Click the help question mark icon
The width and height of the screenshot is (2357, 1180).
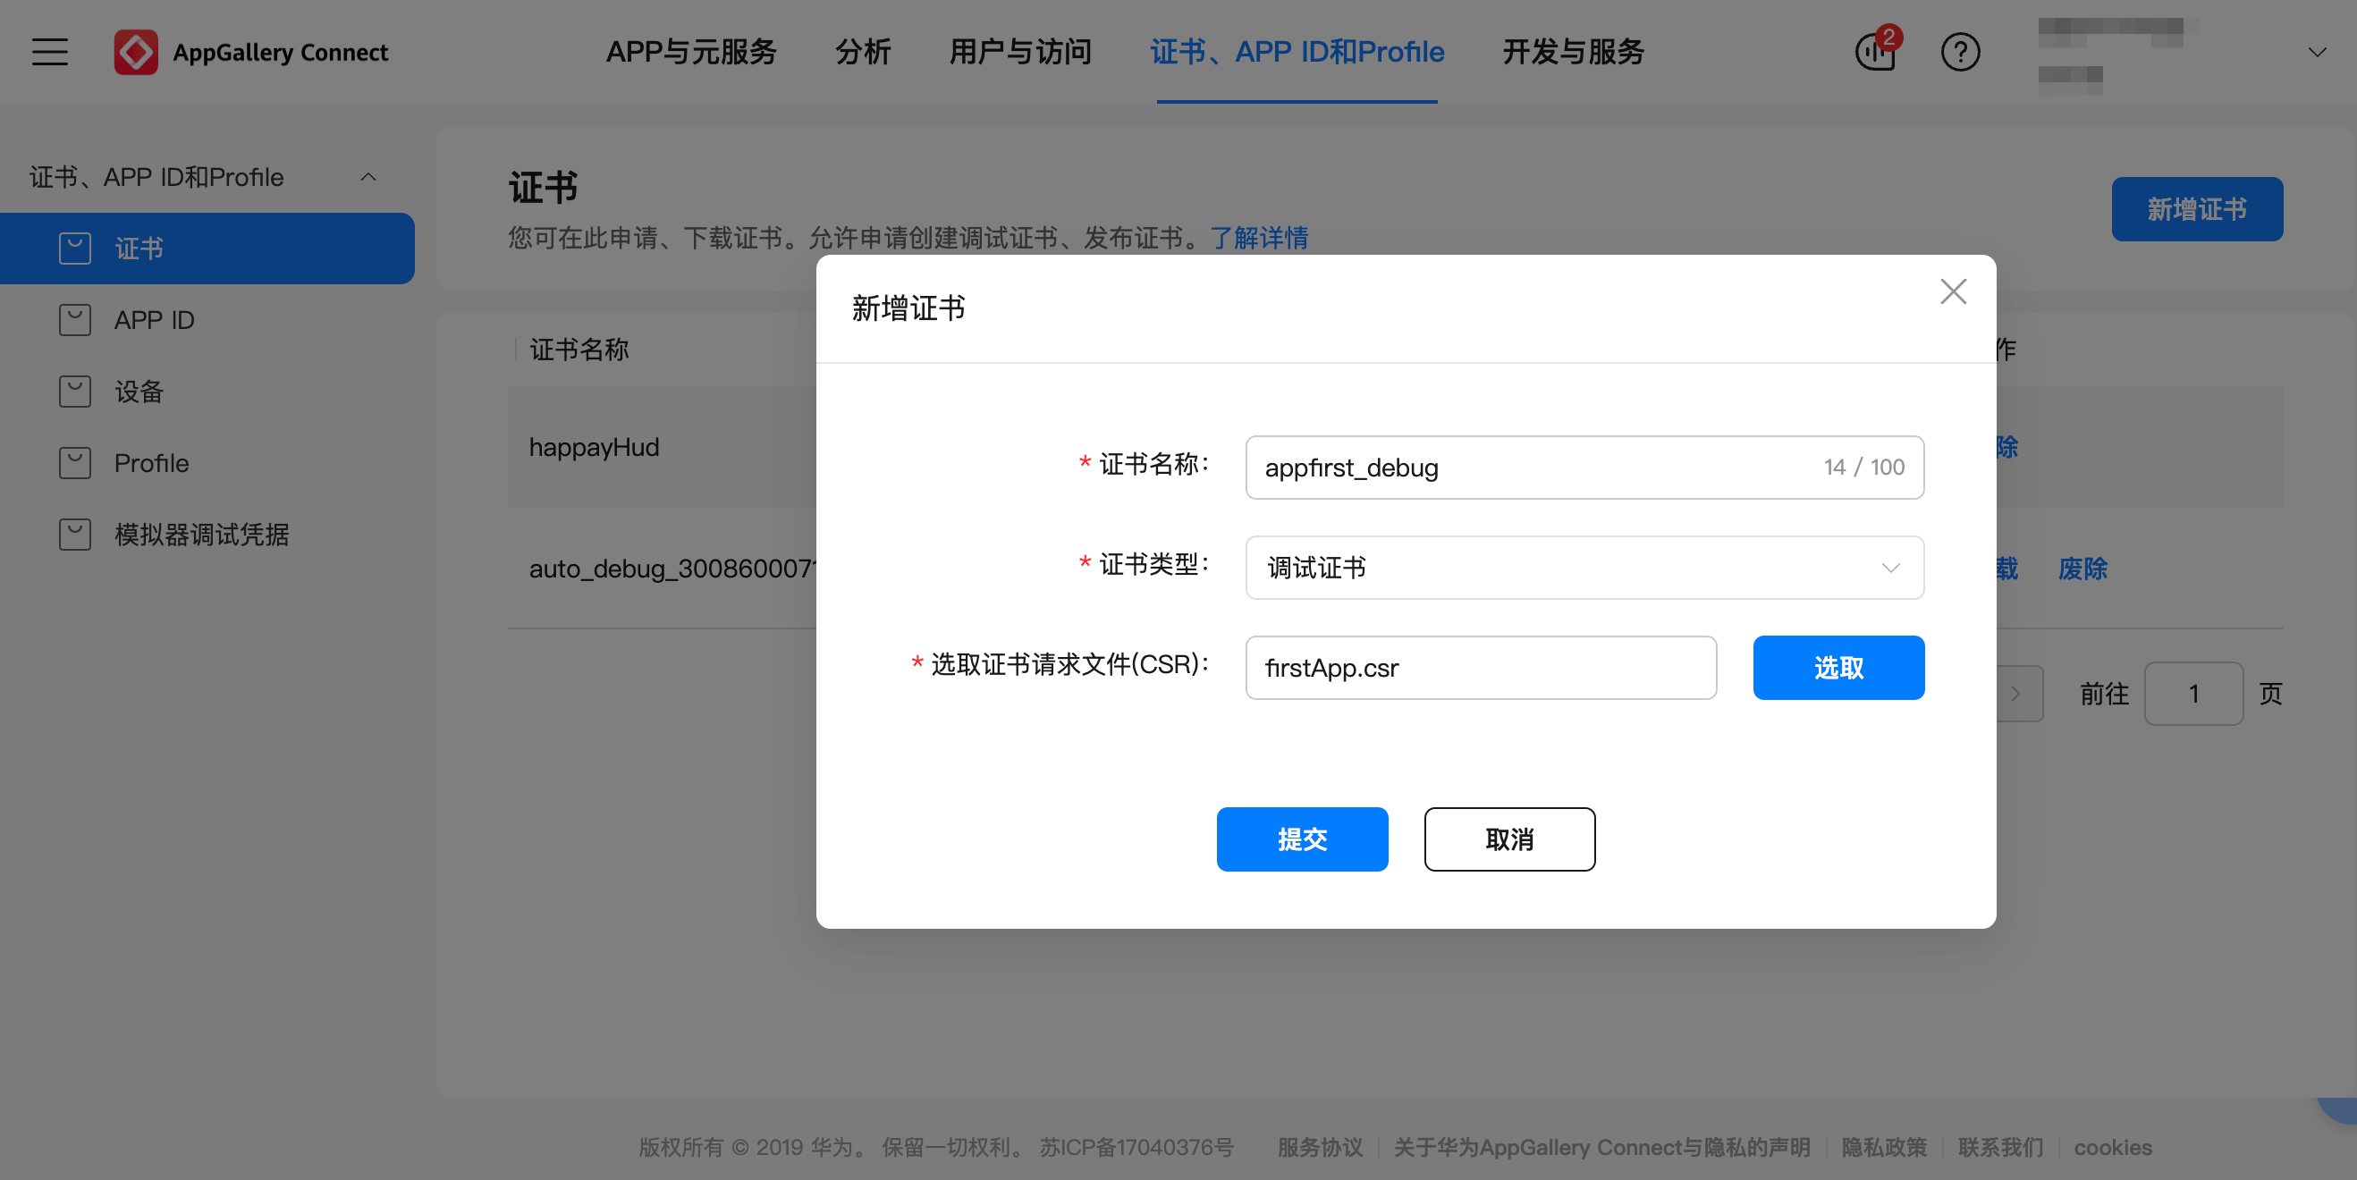pyautogui.click(x=1960, y=52)
